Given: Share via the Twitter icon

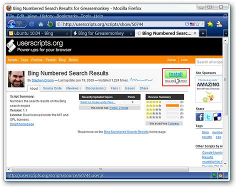Looking at the screenshot, I should pos(208,116).
